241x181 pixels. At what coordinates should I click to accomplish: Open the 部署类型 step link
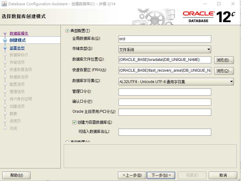pos(17,48)
